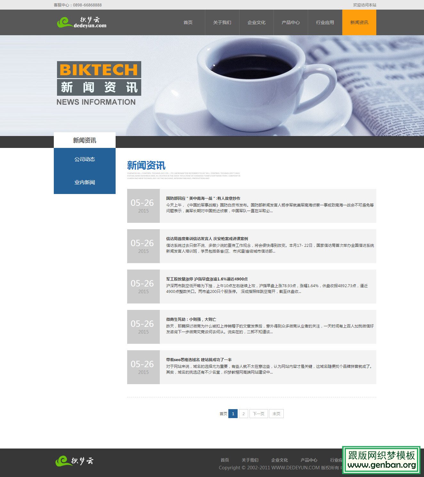Click the 下一页 pagination button
Viewport: 424px width, 477px height.
point(258,414)
